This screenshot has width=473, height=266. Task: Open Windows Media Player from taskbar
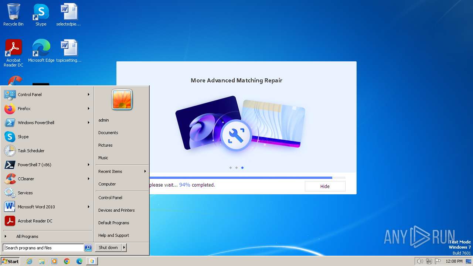[54, 261]
